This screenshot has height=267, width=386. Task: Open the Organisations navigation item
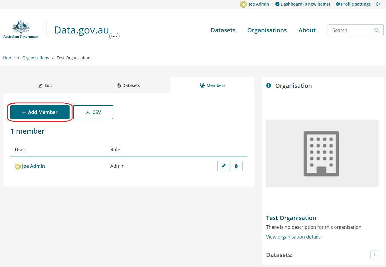tap(267, 30)
